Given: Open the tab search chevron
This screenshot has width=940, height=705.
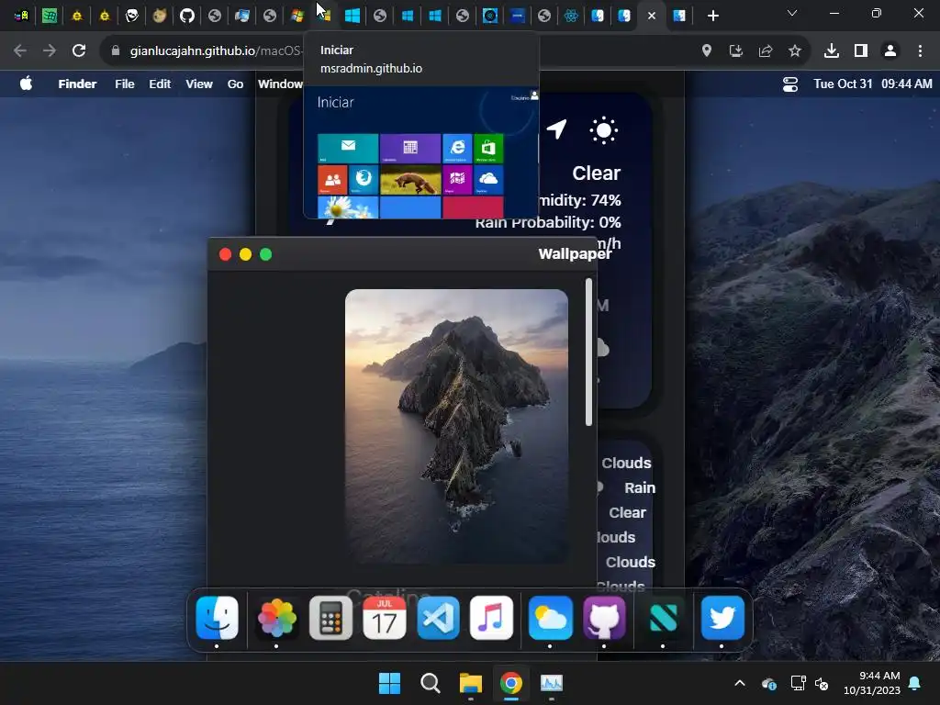Looking at the screenshot, I should coord(792,13).
